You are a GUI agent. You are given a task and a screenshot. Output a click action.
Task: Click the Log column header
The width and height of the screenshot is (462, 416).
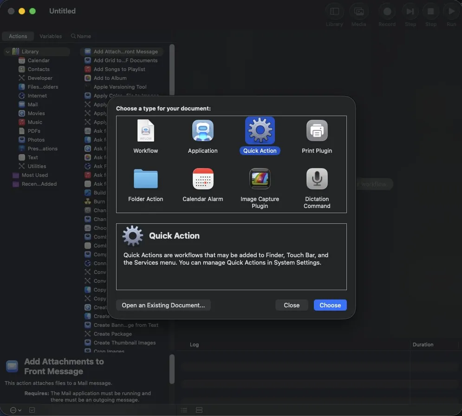pos(194,344)
